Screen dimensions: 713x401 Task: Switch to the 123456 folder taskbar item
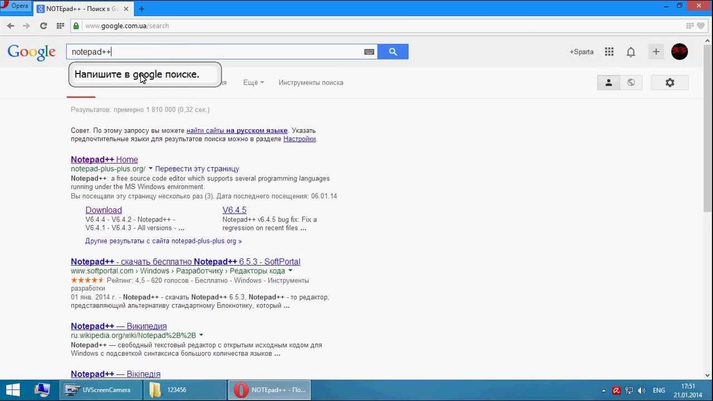click(x=185, y=390)
